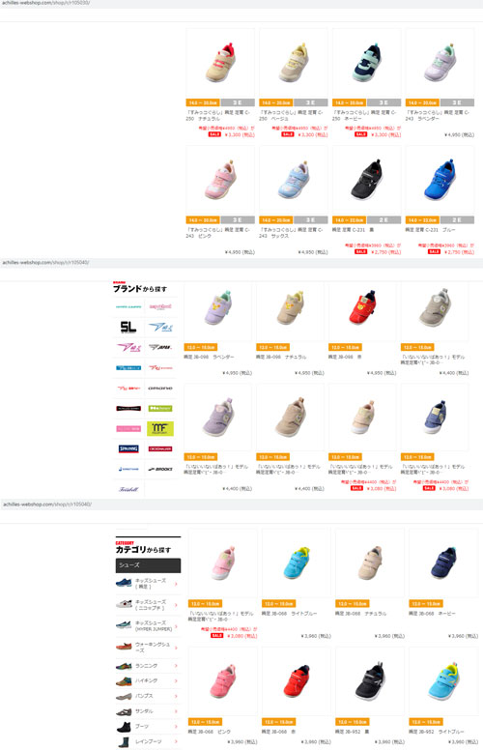483x750 pixels.
Task: Select the SPALDING brand logo
Action: [128, 448]
